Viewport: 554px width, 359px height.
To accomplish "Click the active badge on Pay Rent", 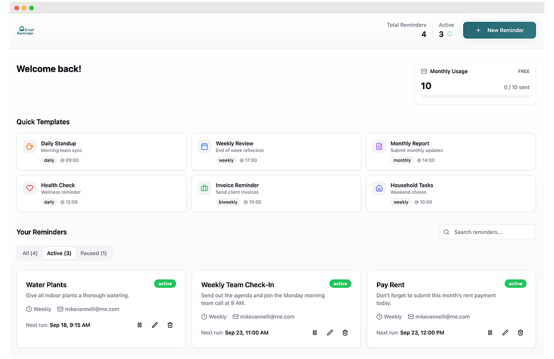I will pyautogui.click(x=516, y=284).
